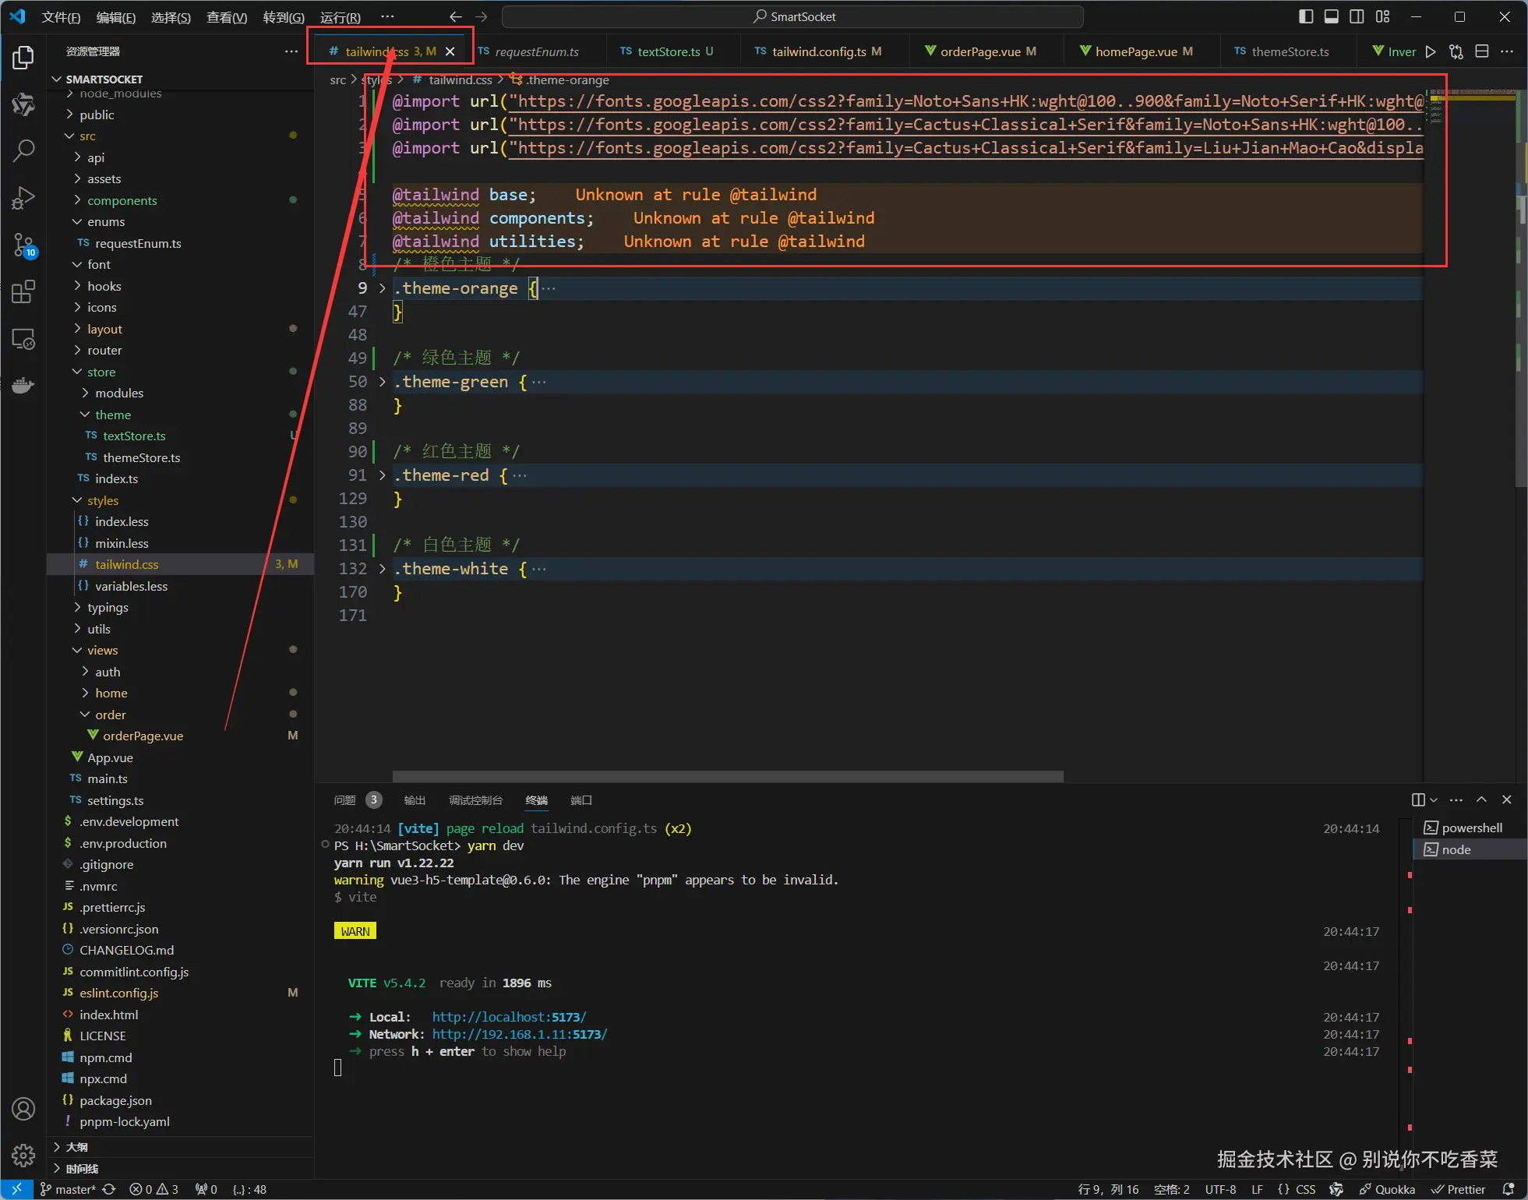Click the Split Editor Right icon
Viewport: 1528px width, 1200px height.
click(1482, 51)
